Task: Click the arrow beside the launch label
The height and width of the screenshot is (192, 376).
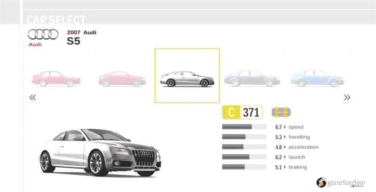Action: 285,157
